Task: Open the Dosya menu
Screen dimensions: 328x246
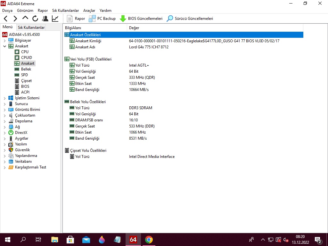Action: point(7,11)
